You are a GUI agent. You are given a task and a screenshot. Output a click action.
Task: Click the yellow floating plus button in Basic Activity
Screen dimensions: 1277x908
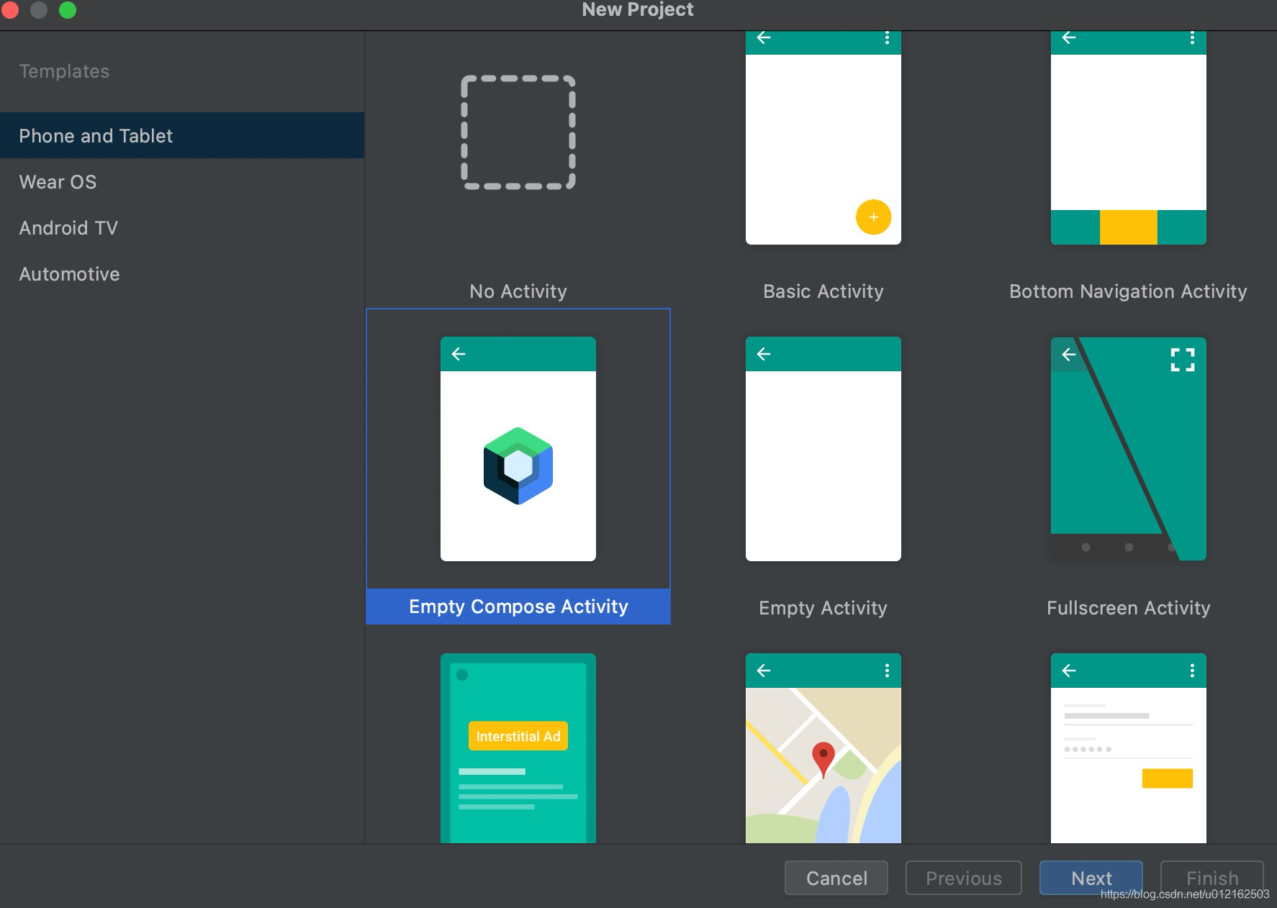point(873,217)
